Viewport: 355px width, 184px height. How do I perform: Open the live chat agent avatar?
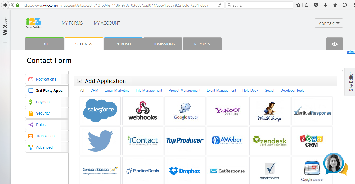click(334, 163)
